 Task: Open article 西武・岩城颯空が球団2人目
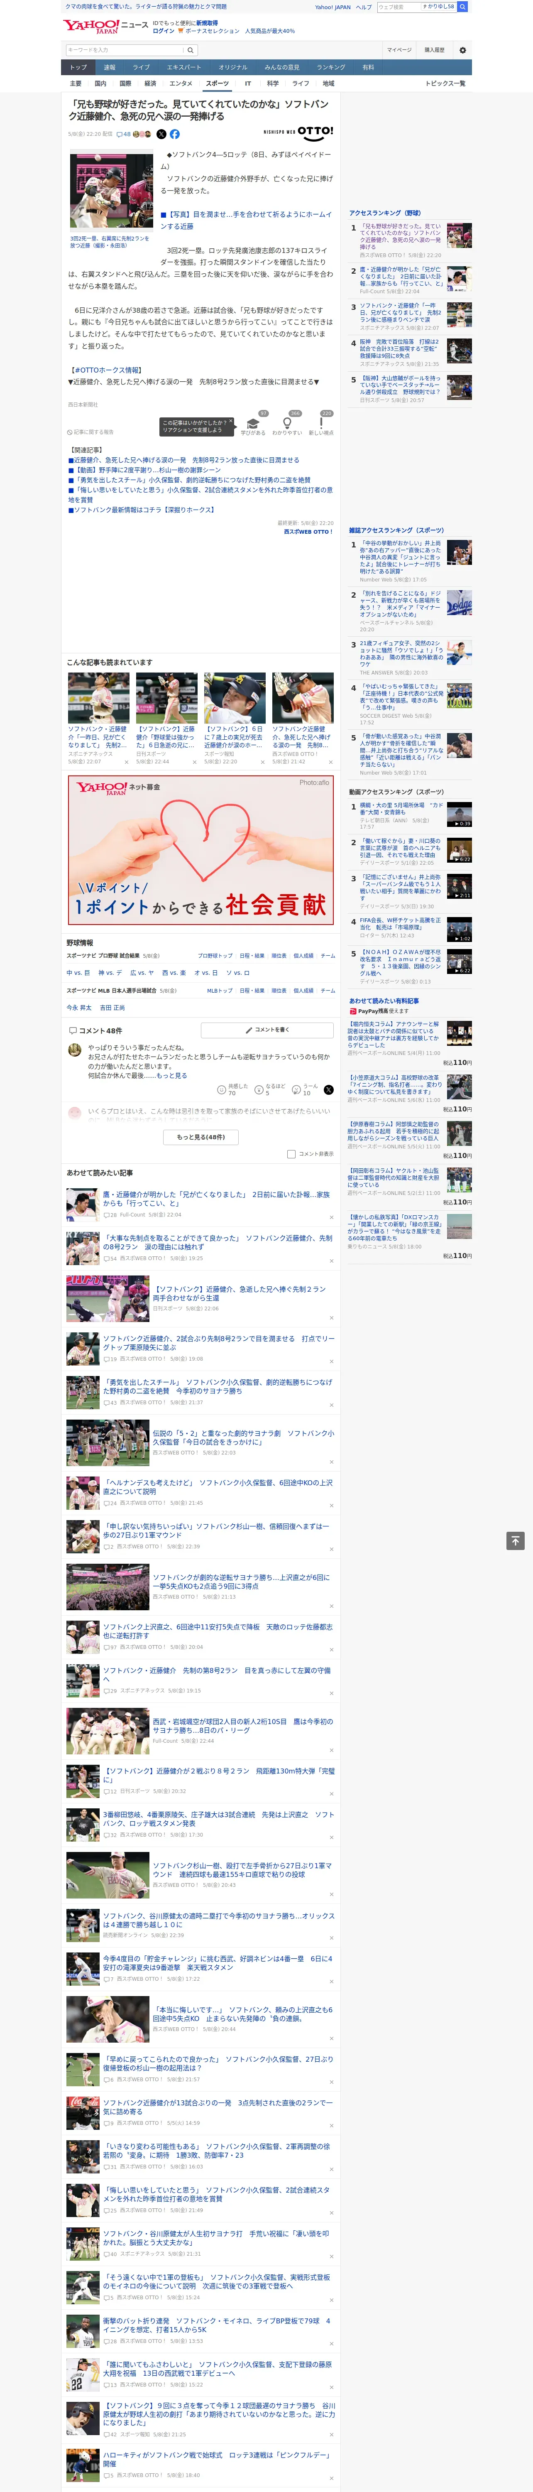coord(242,1726)
